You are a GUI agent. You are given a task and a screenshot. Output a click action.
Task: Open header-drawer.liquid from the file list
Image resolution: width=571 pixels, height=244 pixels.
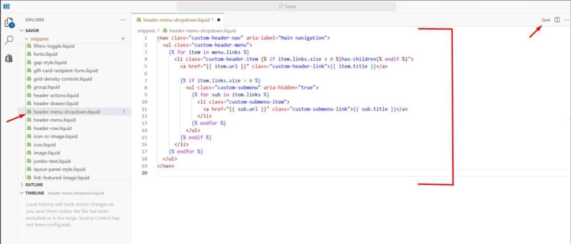coord(56,103)
